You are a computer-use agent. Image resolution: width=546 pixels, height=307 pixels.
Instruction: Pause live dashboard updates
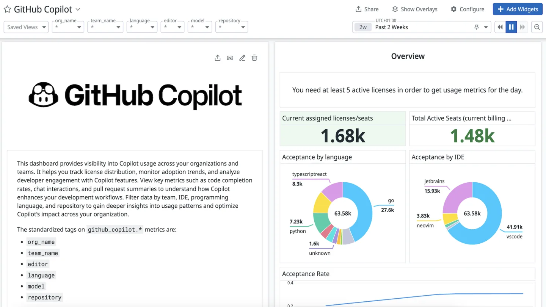click(511, 27)
